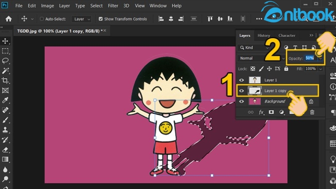Open the File menu
The height and width of the screenshot is (189, 336).
[x=19, y=6]
